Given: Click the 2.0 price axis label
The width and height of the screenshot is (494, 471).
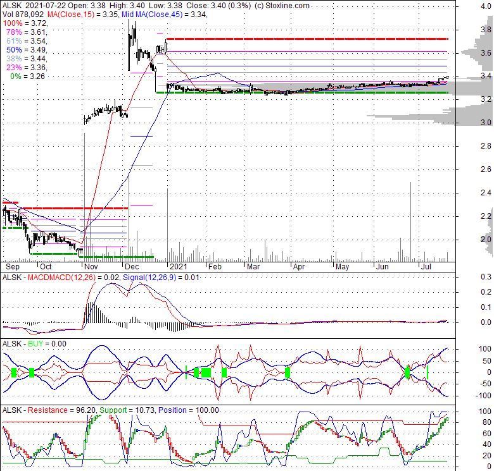Looking at the screenshot, I should (486, 239).
